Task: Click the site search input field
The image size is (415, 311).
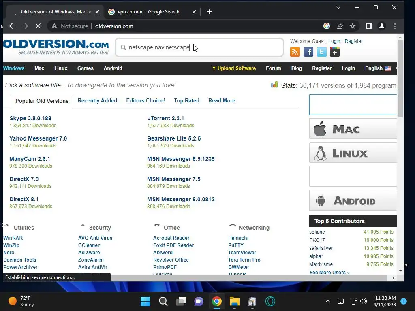Action: click(199, 47)
